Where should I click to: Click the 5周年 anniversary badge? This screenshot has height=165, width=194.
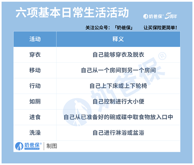pyautogui.click(x=171, y=16)
